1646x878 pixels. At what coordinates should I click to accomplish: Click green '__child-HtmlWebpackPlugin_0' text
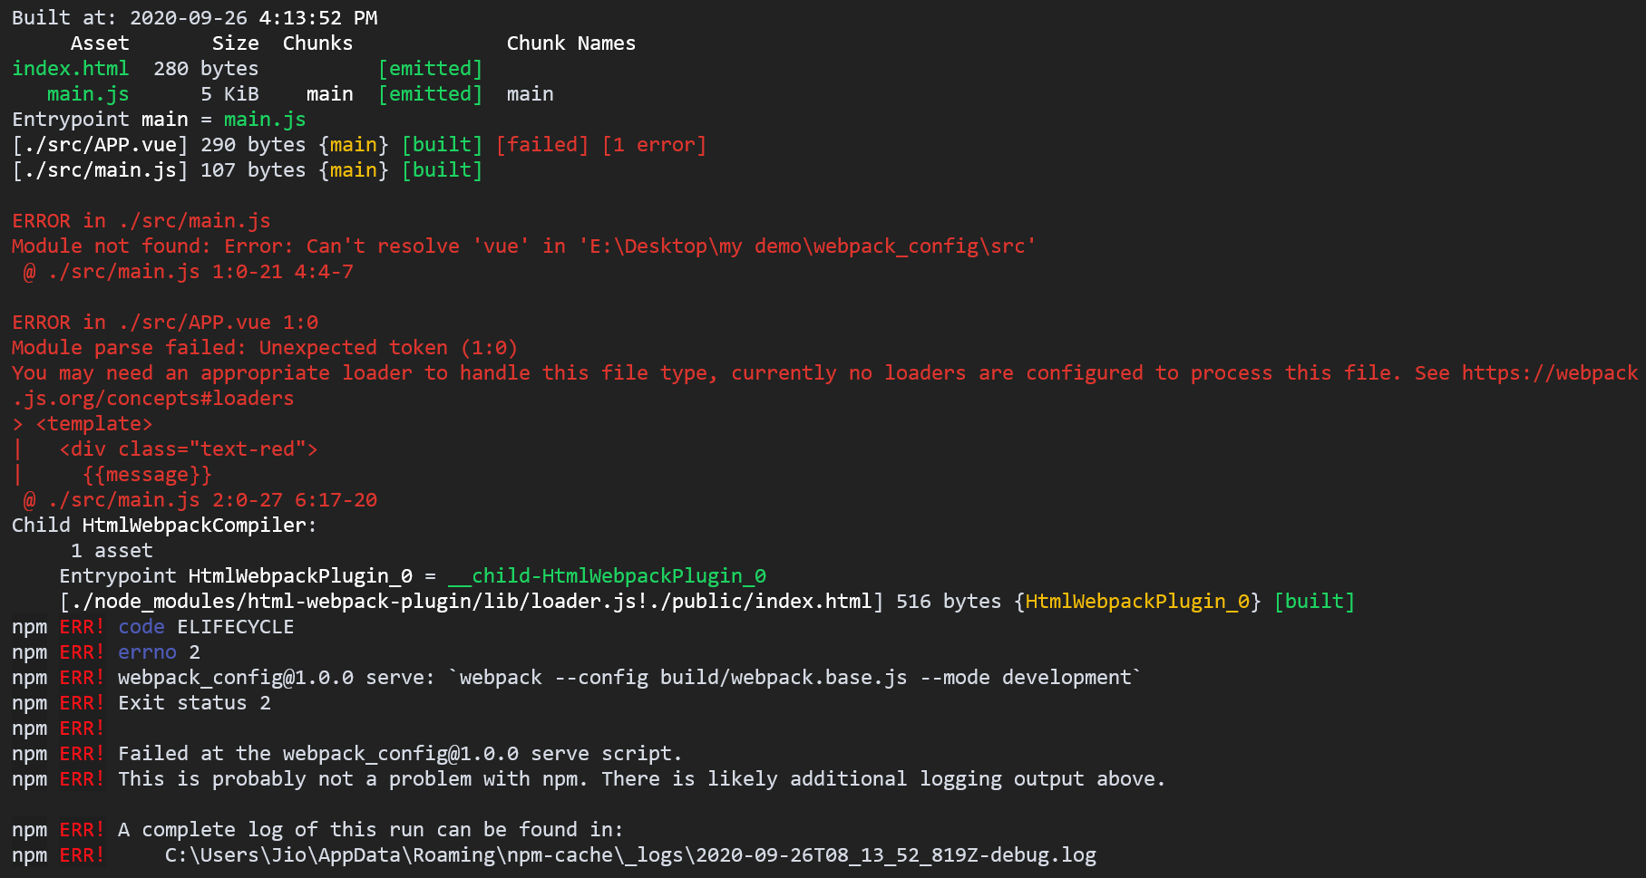[x=608, y=576]
